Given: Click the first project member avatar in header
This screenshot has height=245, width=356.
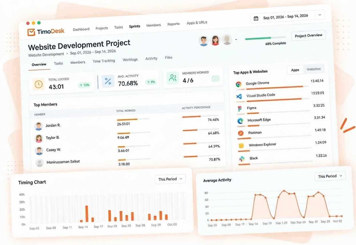Looking at the screenshot, I should (x=203, y=41).
